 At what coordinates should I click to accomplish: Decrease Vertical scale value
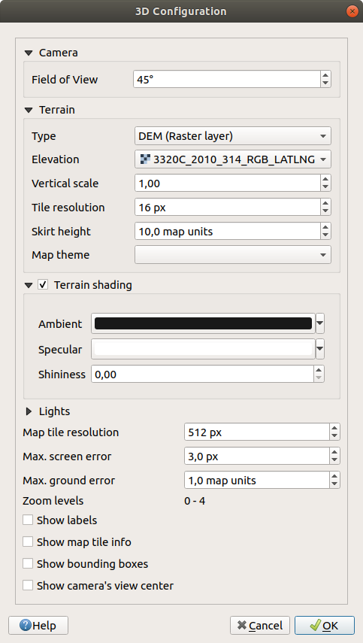[x=325, y=187]
